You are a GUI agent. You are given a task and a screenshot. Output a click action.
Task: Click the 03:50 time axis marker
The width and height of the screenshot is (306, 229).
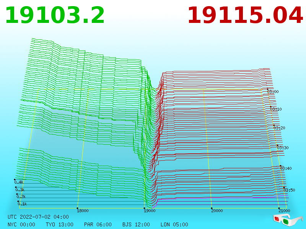tap(289, 190)
